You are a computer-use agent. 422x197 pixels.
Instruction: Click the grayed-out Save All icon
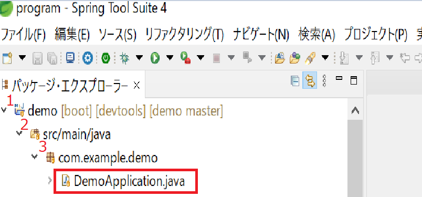pyautogui.click(x=52, y=58)
